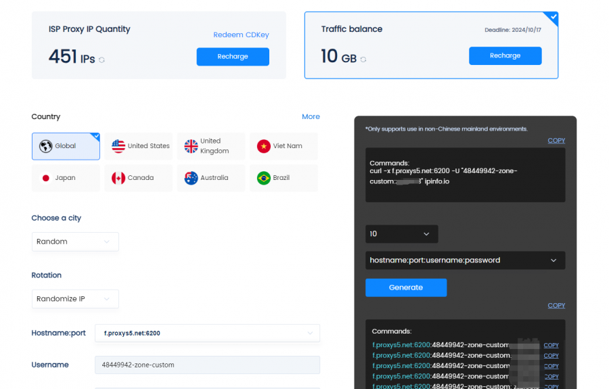Click the United States flag icon
This screenshot has width=609, height=389.
(x=118, y=146)
